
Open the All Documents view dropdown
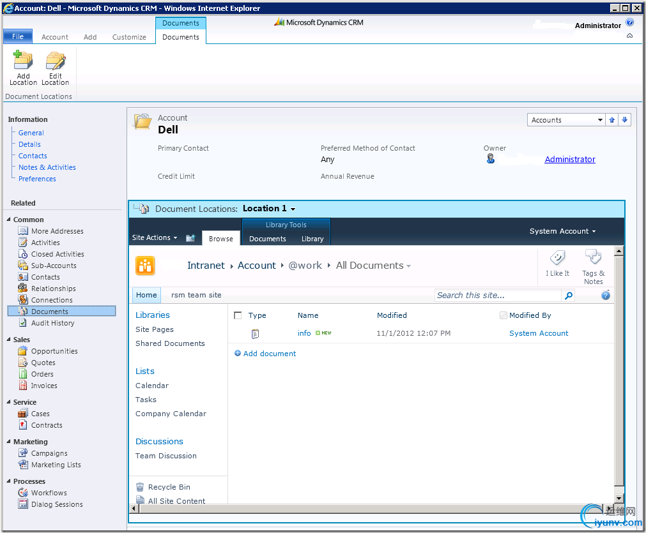[x=408, y=266]
